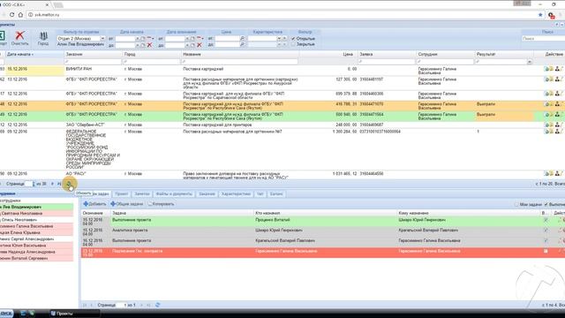The image size is (565, 318).
Task: Click the Поиск search field
Action: [543, 38]
